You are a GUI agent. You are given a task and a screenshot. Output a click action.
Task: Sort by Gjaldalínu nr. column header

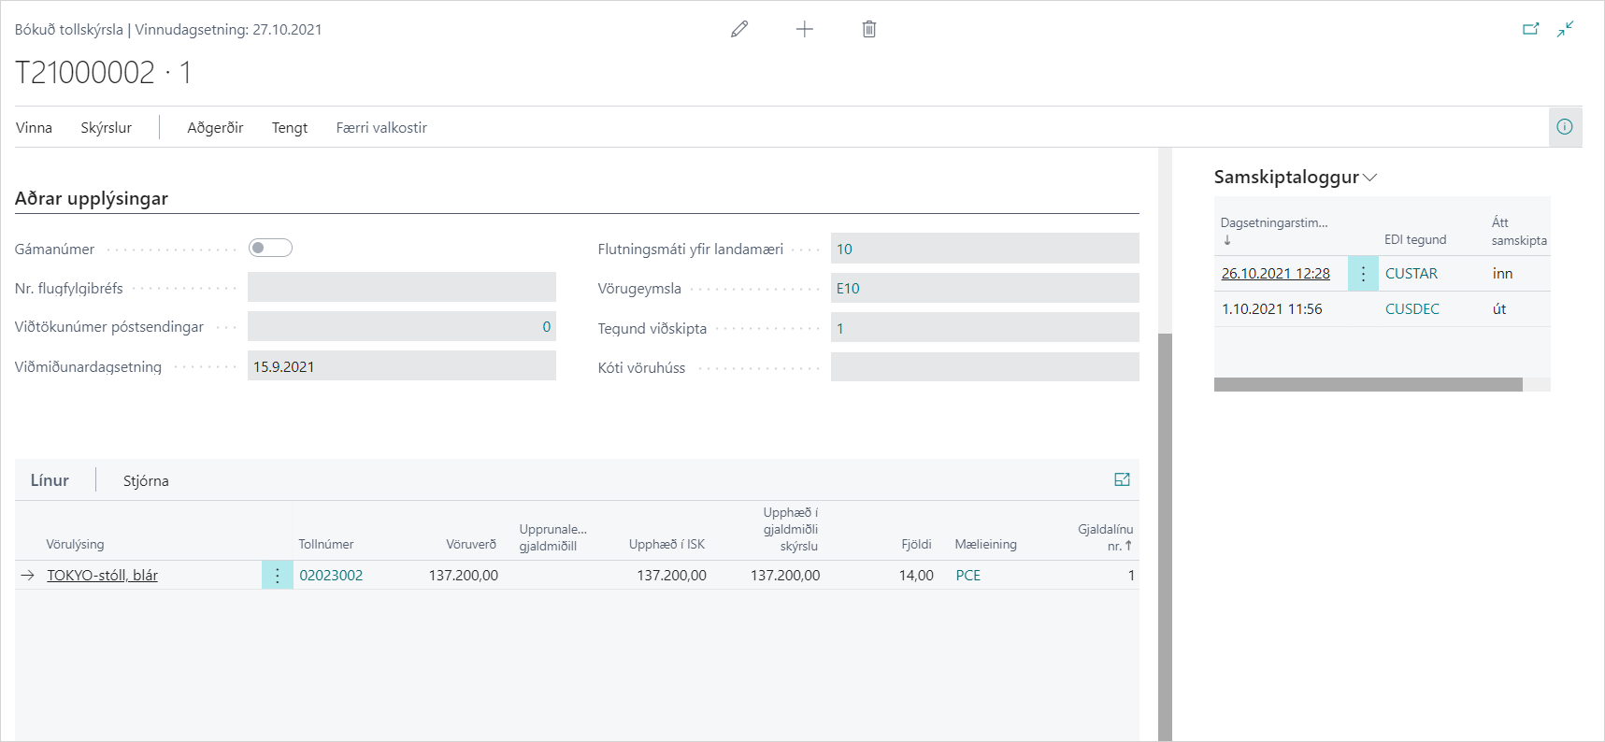coord(1105,537)
